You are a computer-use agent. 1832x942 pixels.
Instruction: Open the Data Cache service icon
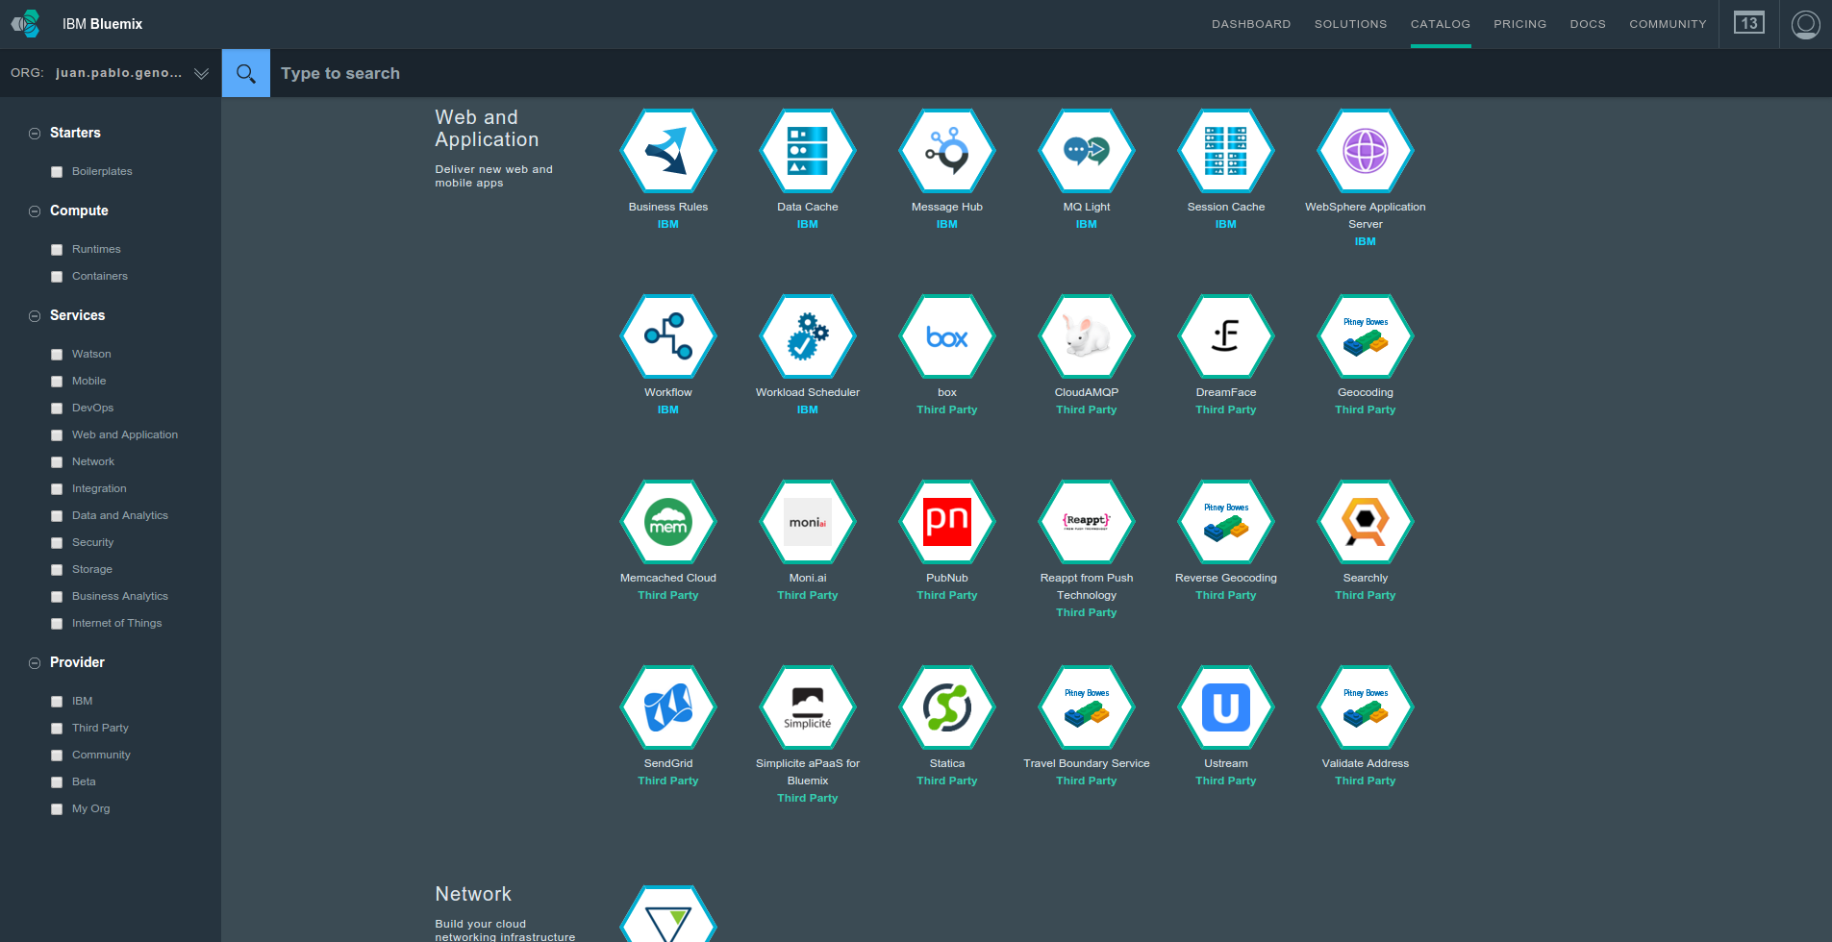point(808,151)
